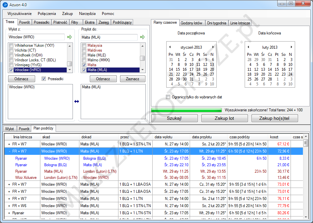Toggle the Przesiadki checkbox

[x=44, y=79]
